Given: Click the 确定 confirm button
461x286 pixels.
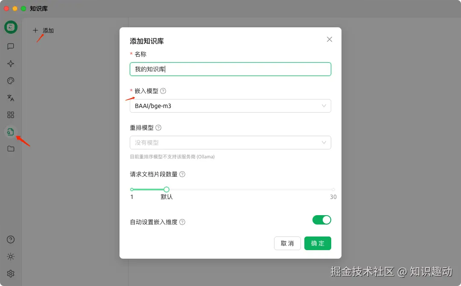Looking at the screenshot, I should coord(318,243).
